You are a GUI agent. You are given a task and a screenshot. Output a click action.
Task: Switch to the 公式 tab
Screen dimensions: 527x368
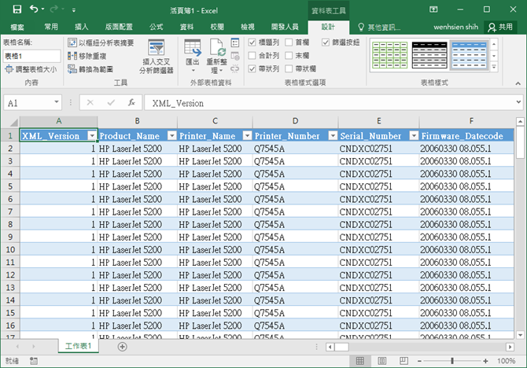[157, 27]
